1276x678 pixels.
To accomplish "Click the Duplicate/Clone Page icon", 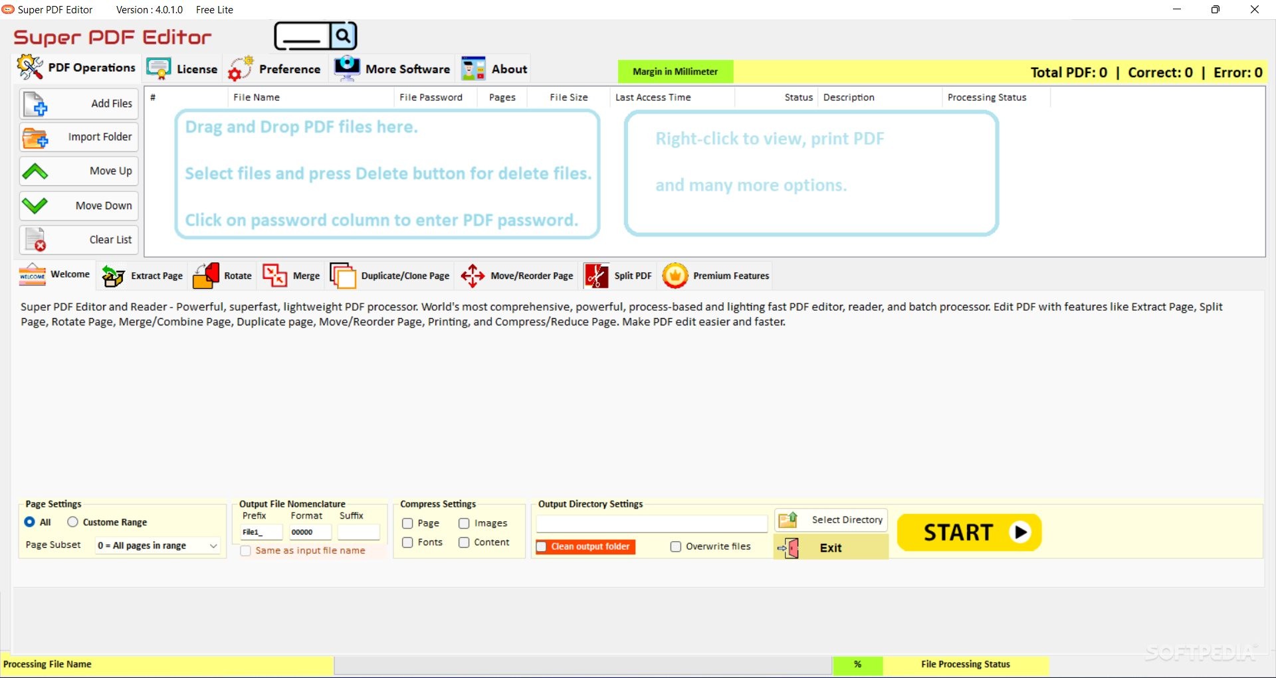I will tap(343, 276).
